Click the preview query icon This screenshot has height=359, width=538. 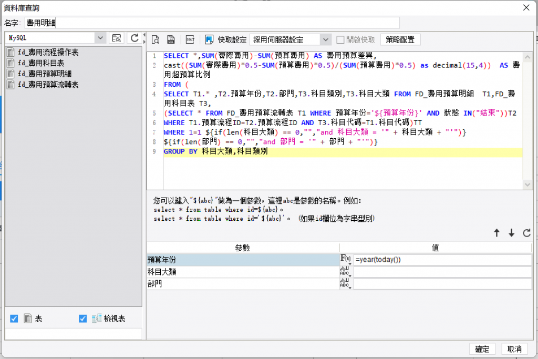tap(156, 40)
